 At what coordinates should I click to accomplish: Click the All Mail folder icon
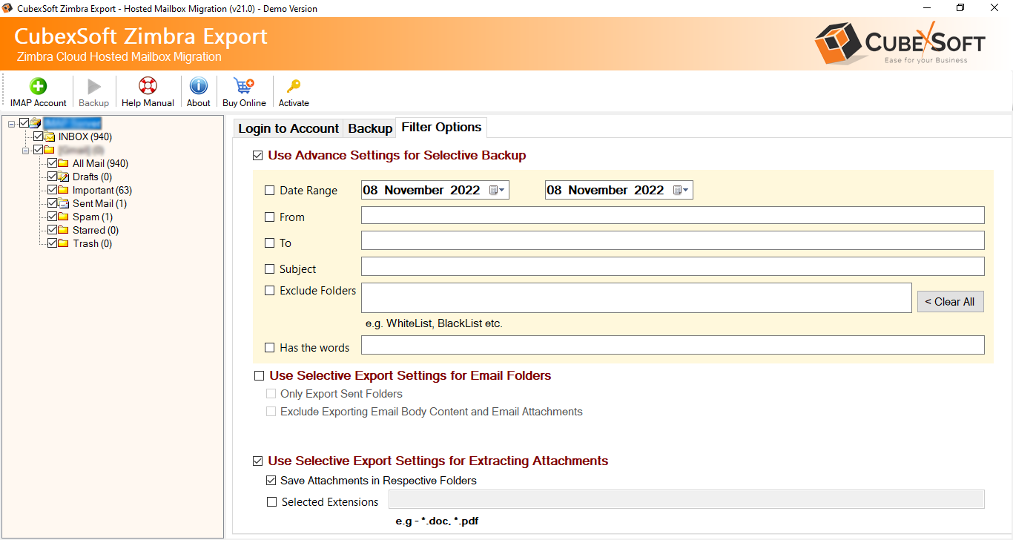pyautogui.click(x=63, y=163)
